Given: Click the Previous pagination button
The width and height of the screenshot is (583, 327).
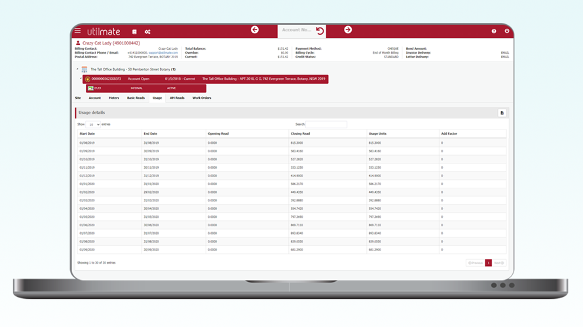Looking at the screenshot, I should tap(476, 263).
